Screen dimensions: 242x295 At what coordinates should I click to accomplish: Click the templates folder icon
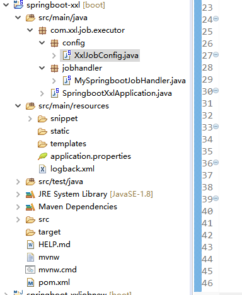42,144
